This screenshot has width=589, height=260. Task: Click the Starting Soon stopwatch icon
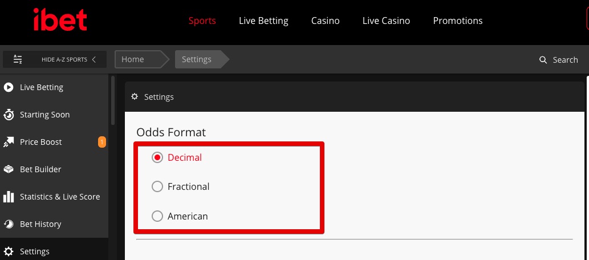(x=8, y=115)
